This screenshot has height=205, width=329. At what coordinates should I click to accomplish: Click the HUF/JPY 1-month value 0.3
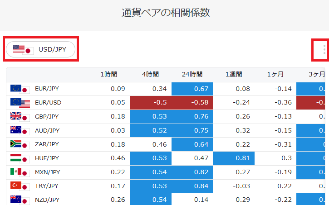pyautogui.click(x=286, y=158)
